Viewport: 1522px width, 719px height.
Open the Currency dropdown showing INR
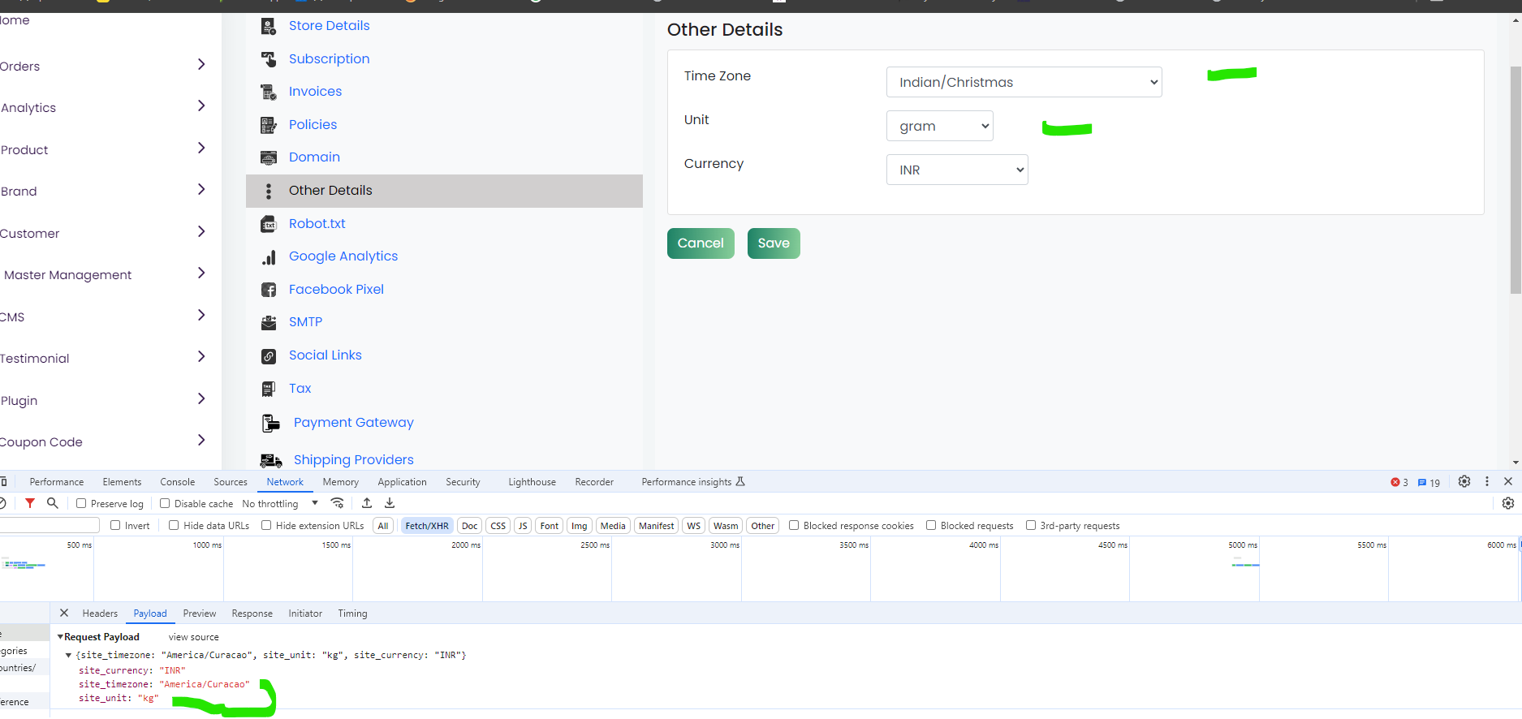(x=957, y=170)
